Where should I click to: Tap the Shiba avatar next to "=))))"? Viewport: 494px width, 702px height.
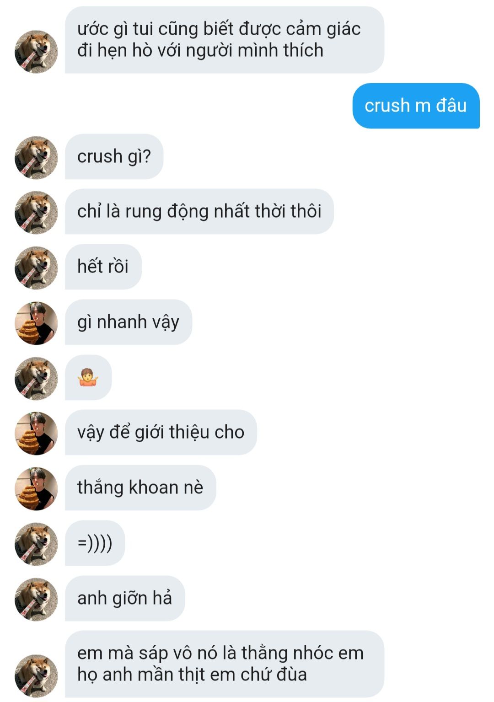(36, 544)
